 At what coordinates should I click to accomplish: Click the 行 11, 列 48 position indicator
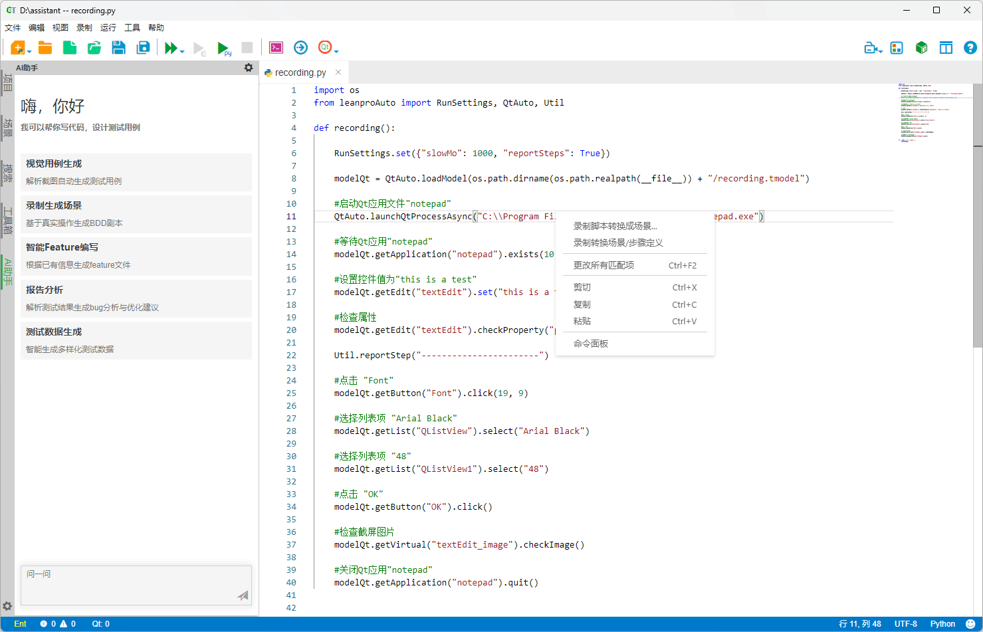coord(860,624)
